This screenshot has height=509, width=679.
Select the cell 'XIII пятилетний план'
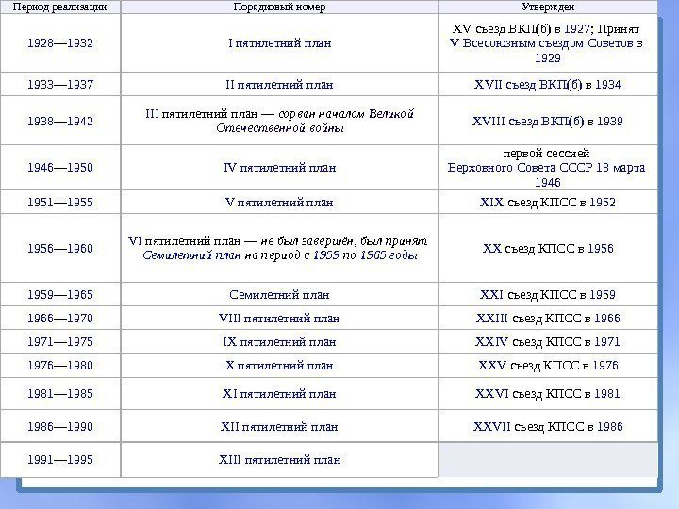[279, 460]
